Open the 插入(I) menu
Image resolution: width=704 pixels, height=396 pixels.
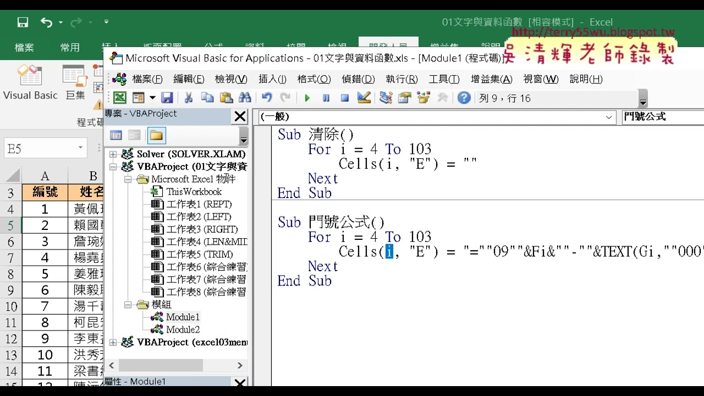click(272, 79)
